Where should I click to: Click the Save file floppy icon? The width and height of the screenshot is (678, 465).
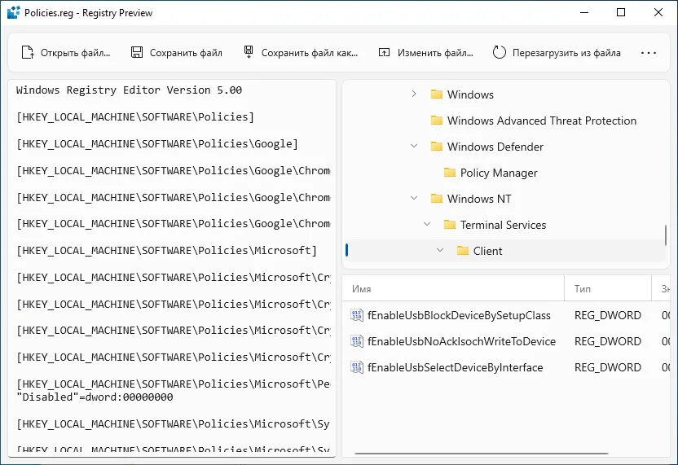point(137,53)
